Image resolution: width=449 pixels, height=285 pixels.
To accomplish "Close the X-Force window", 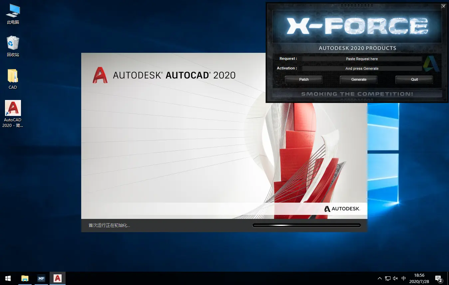I will coord(443,6).
